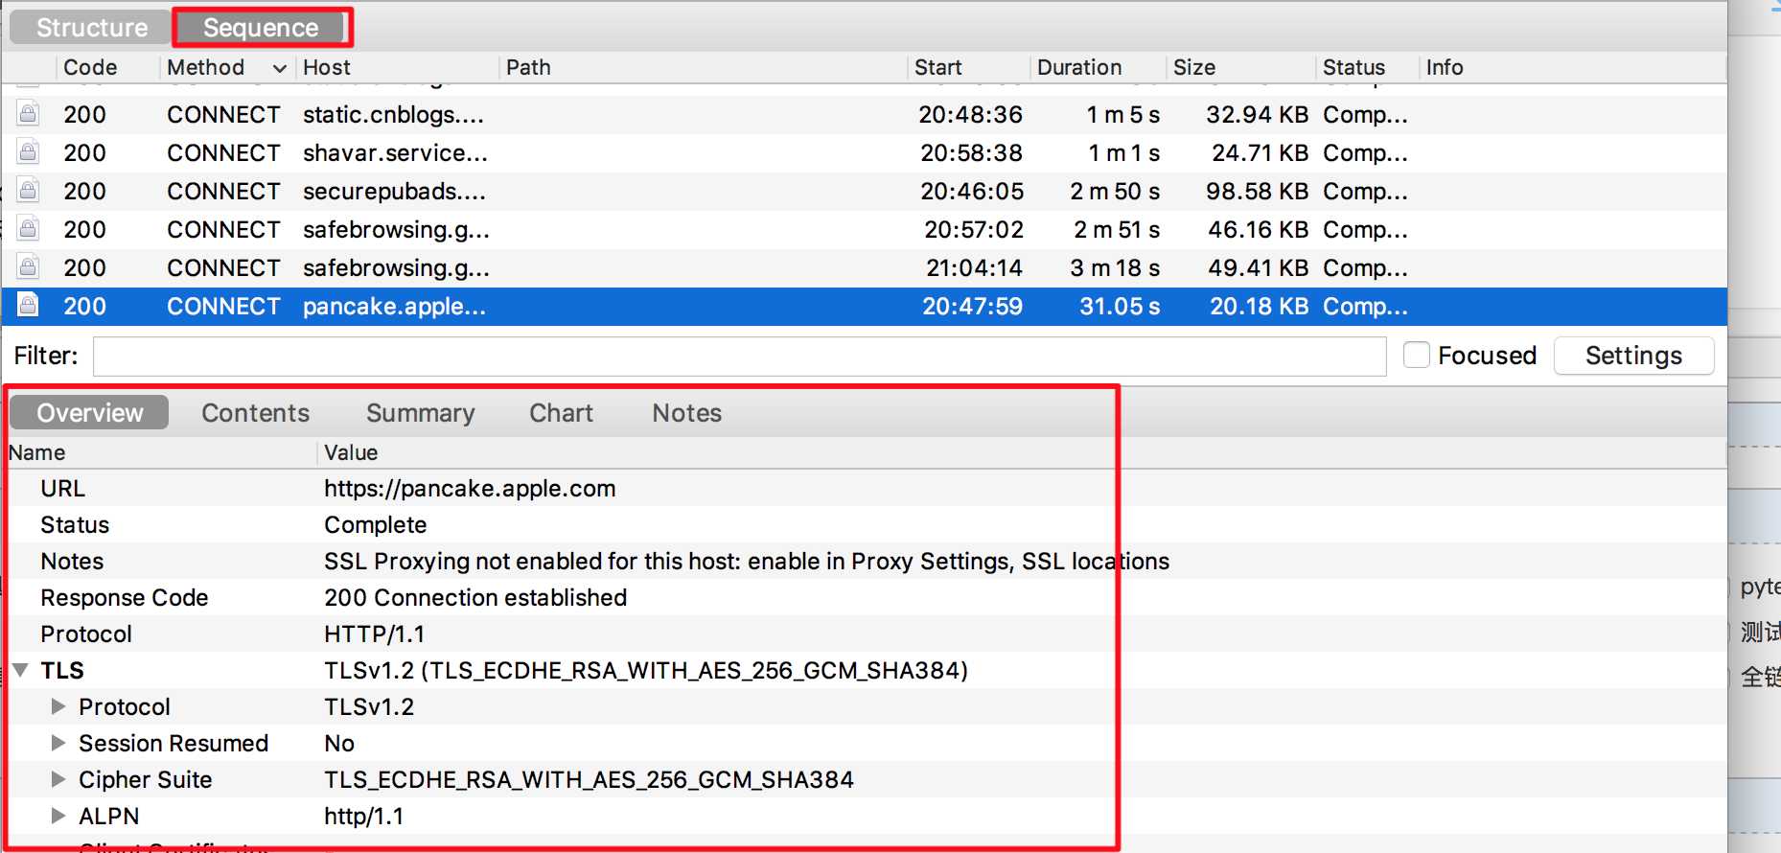Click ALPN value http/1.1

(364, 816)
